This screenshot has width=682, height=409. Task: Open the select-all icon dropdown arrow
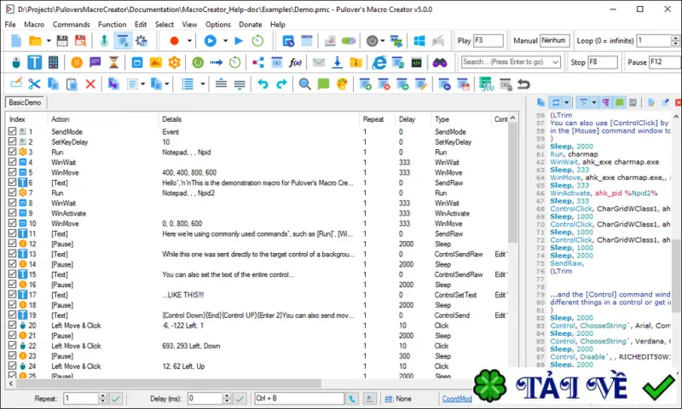(x=142, y=84)
